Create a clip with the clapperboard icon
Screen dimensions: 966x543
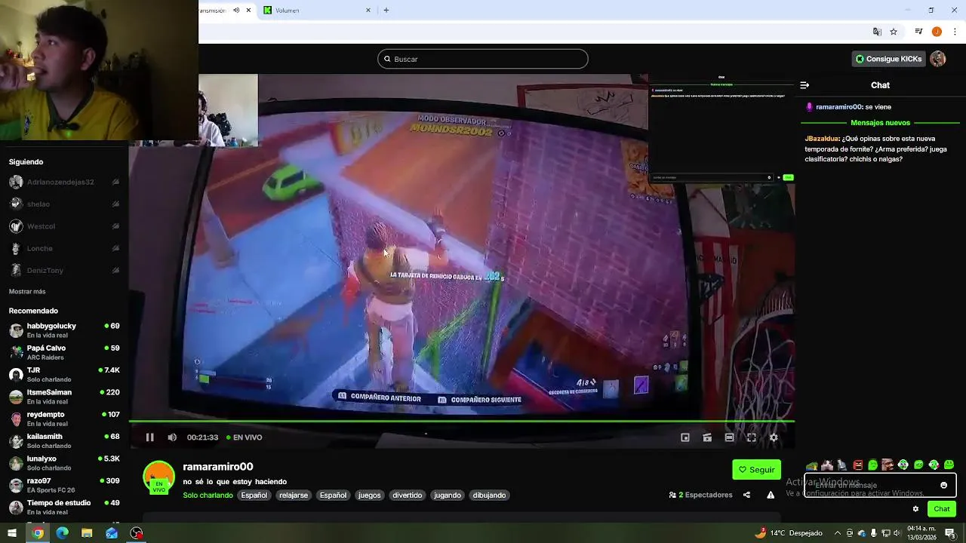pyautogui.click(x=707, y=437)
